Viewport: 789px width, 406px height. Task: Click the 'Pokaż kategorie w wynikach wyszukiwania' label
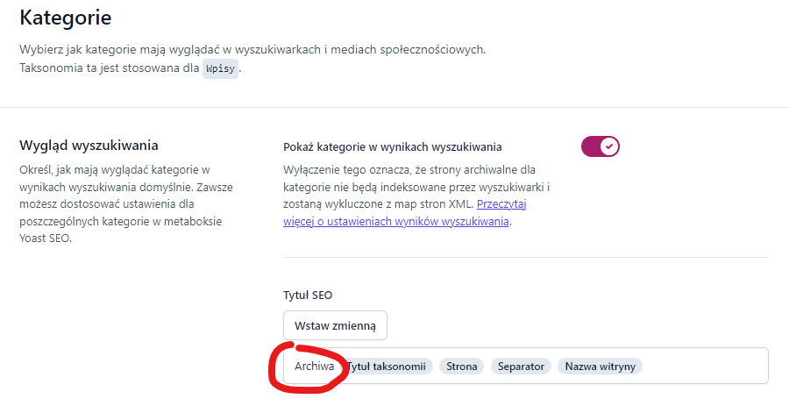coord(393,147)
